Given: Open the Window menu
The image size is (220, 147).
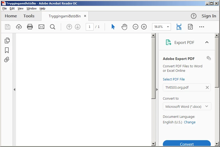Looking at the screenshot, I should click(x=31, y=8).
